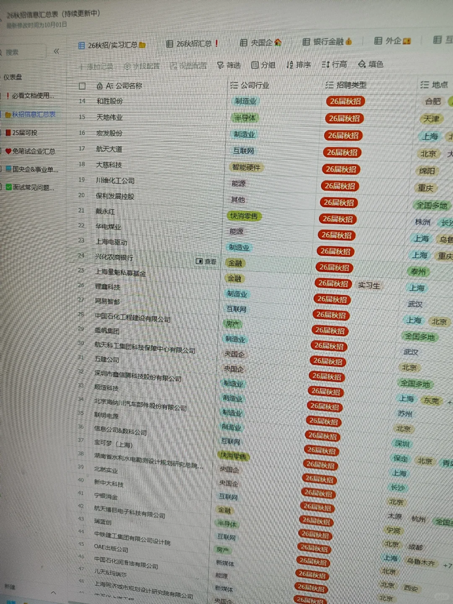Select company cell 天地伟业
Image resolution: width=453 pixels, height=604 pixels.
click(x=109, y=117)
